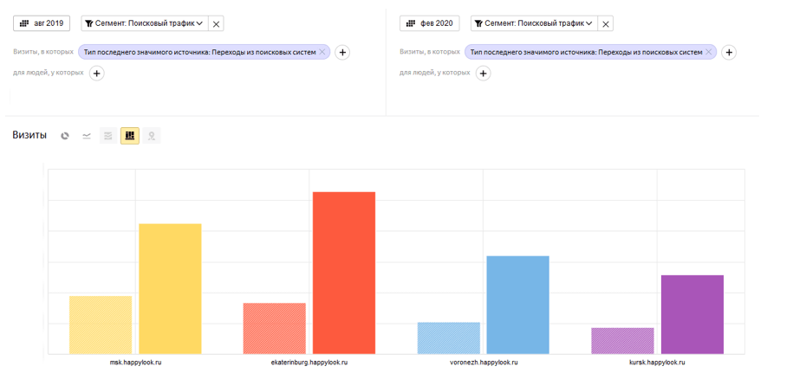Click hatched blue bar for voronezh.happylook.ru
Viewport: 793px width, 392px height.
pos(449,338)
